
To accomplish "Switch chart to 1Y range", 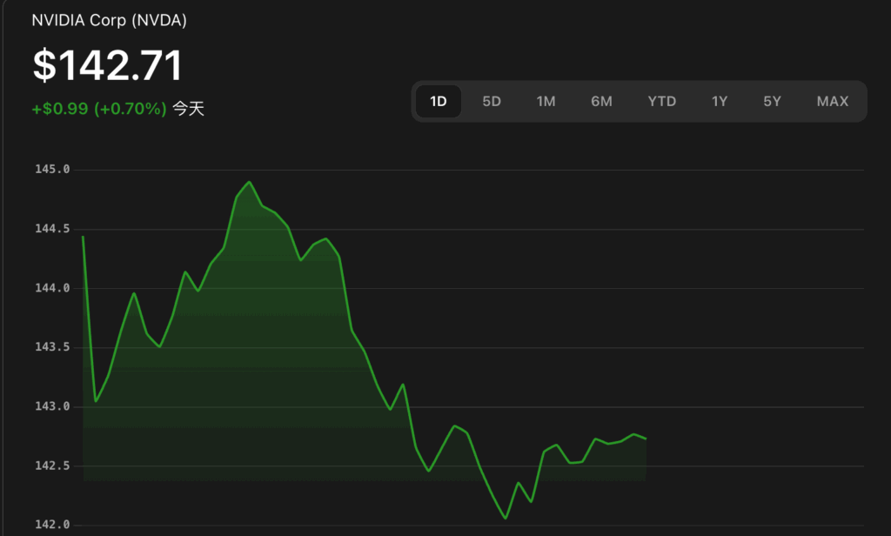I will pyautogui.click(x=720, y=101).
